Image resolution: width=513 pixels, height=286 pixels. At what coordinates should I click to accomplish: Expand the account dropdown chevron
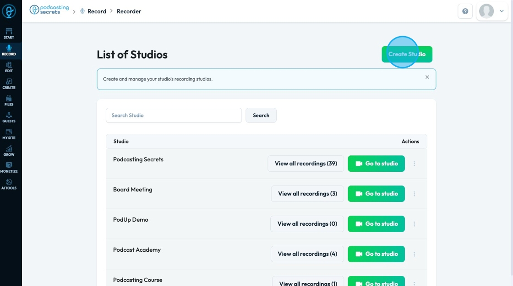tap(502, 11)
